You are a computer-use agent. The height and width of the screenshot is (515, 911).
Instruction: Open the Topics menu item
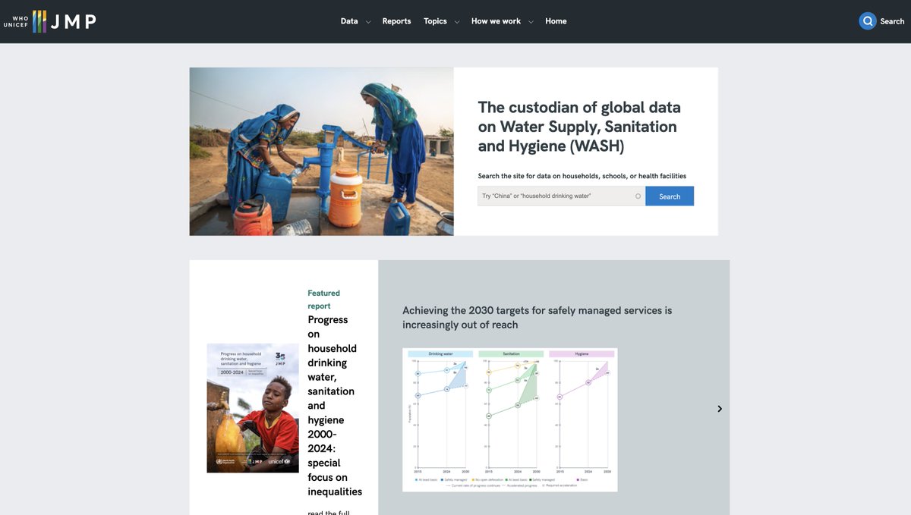[435, 21]
